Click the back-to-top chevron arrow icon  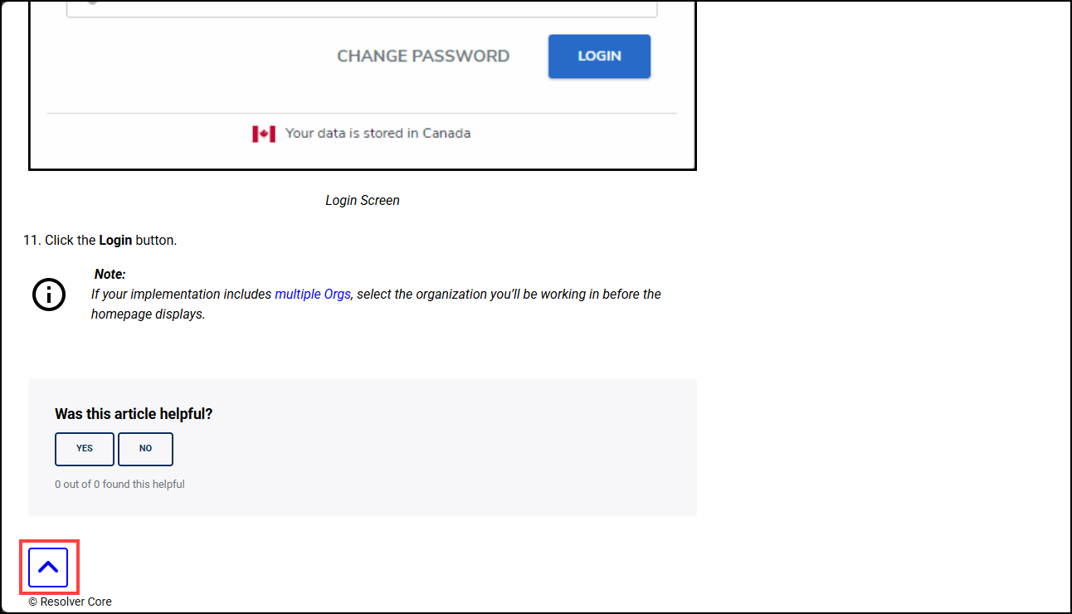point(48,568)
